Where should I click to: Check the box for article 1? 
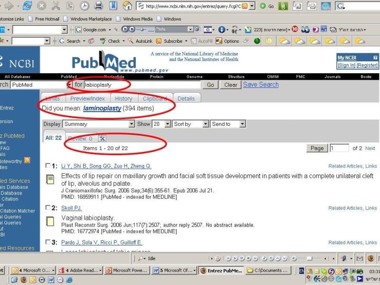[47, 166]
